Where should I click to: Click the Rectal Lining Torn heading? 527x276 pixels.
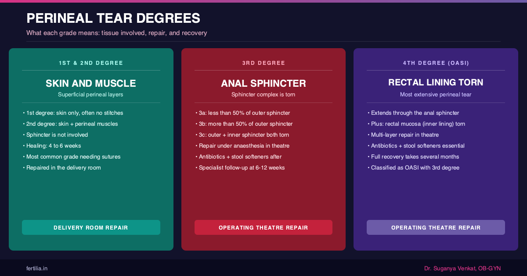coord(436,82)
